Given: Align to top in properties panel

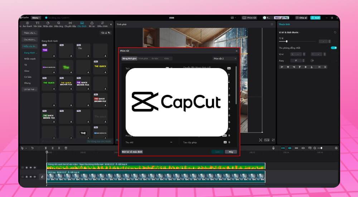Looking at the screenshot, I should coord(300,67).
